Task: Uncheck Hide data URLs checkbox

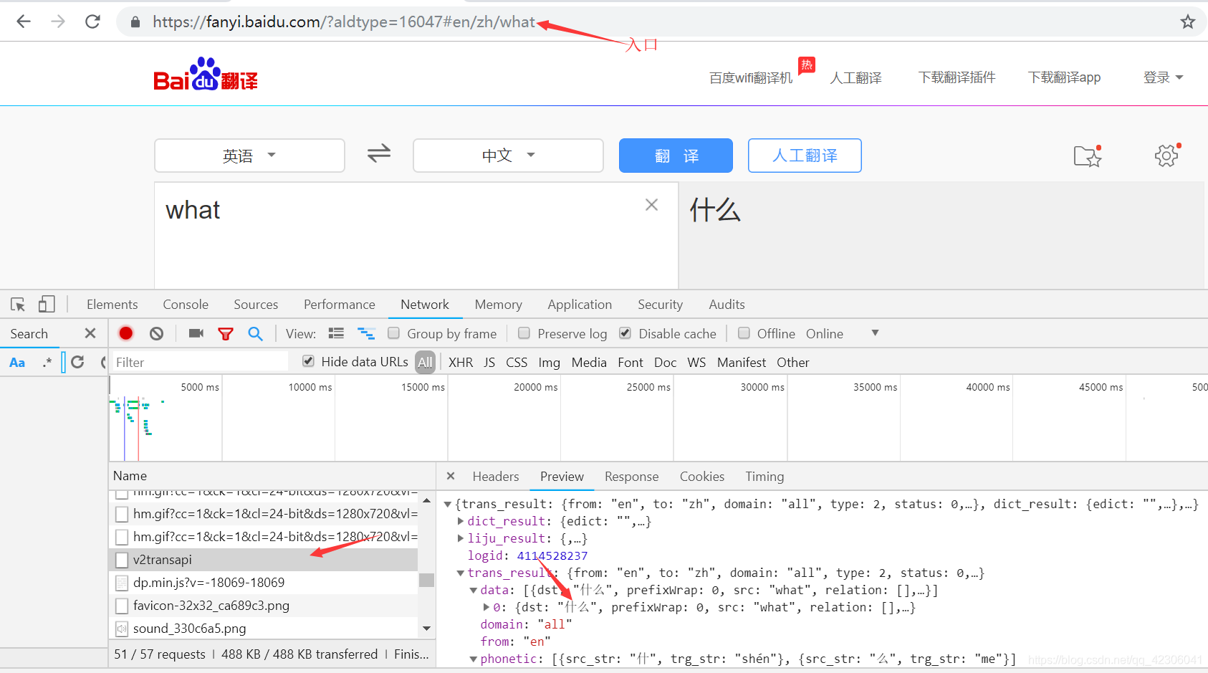Action: (308, 361)
